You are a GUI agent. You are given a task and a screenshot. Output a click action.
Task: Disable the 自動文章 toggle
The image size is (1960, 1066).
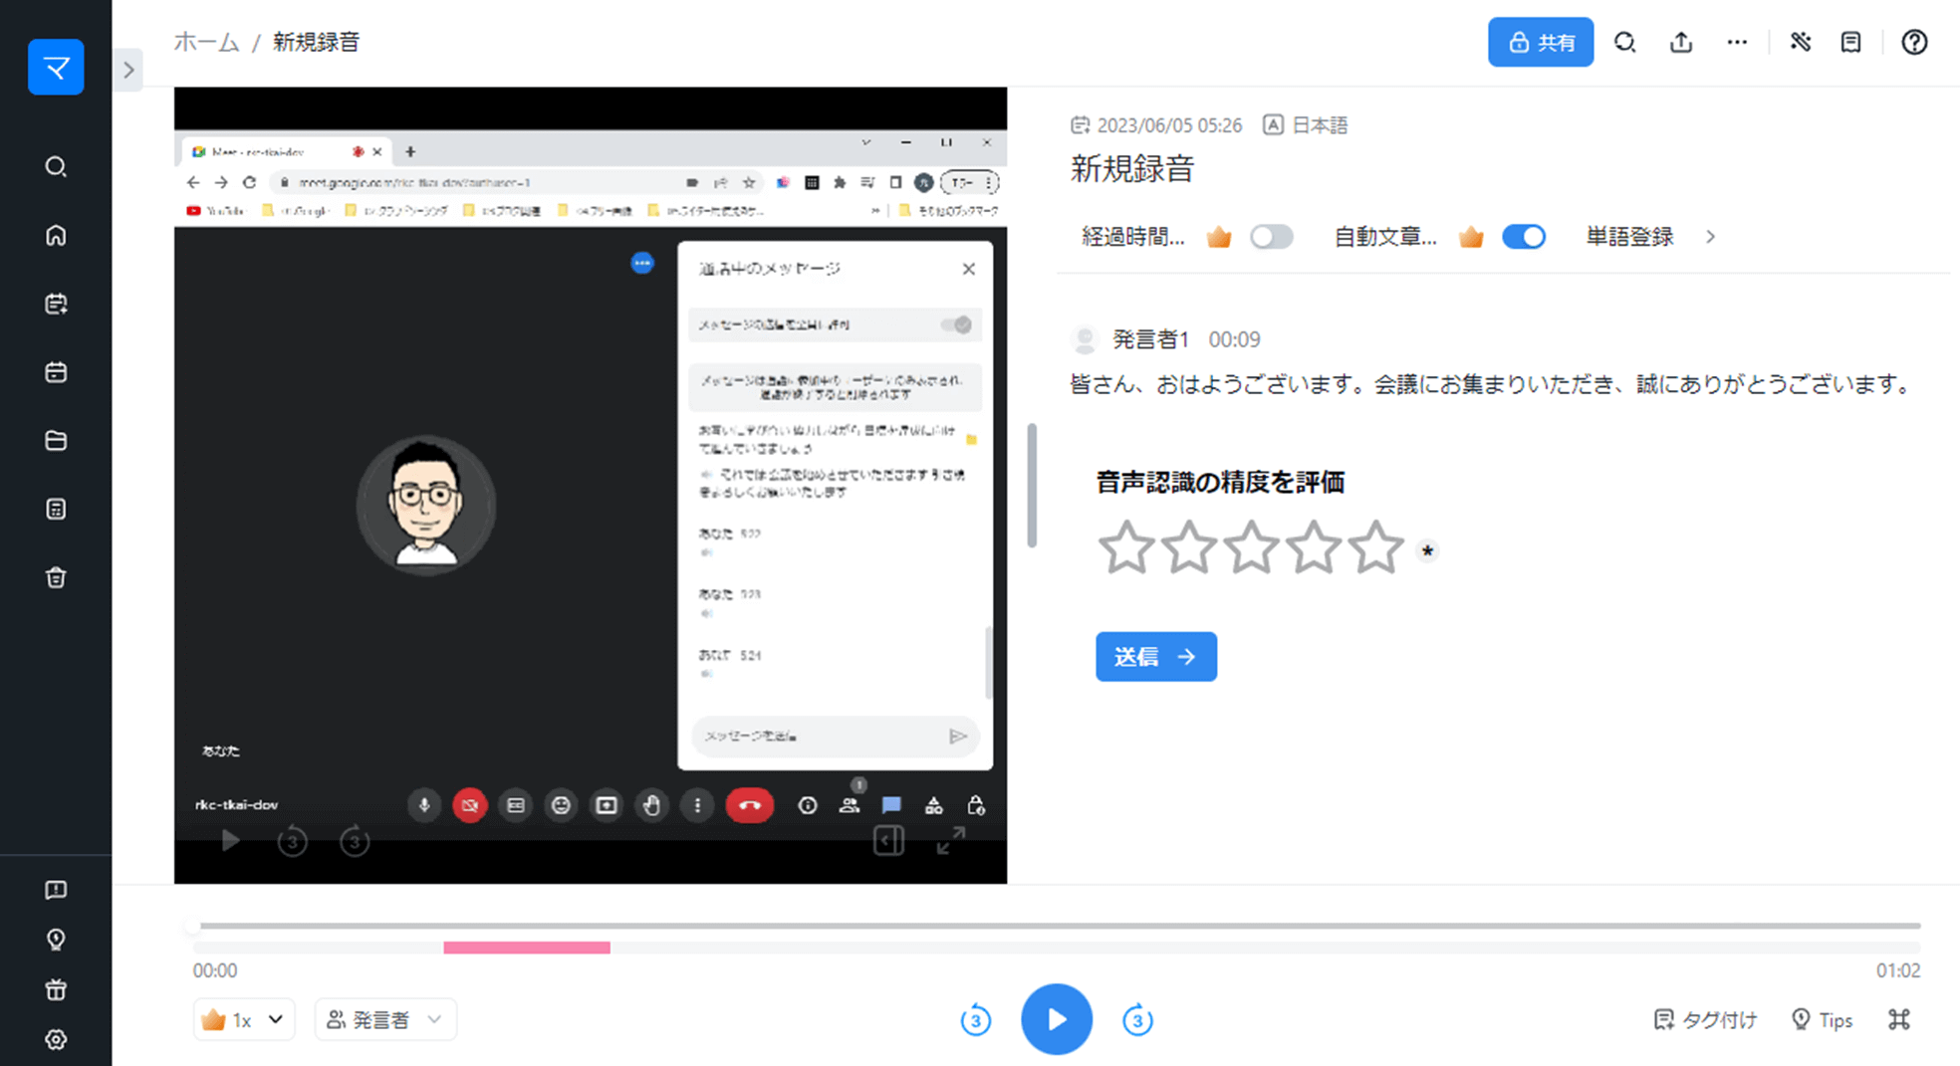pos(1524,236)
